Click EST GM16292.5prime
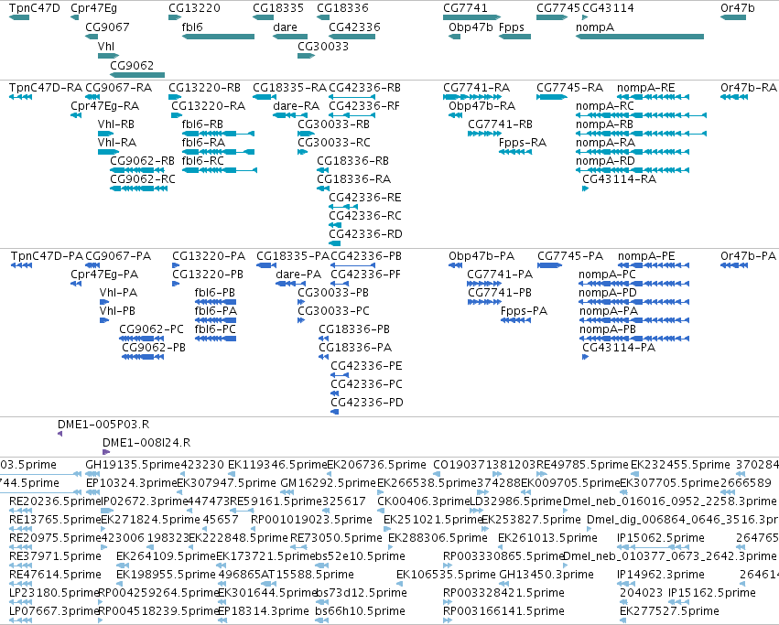 [x=329, y=483]
